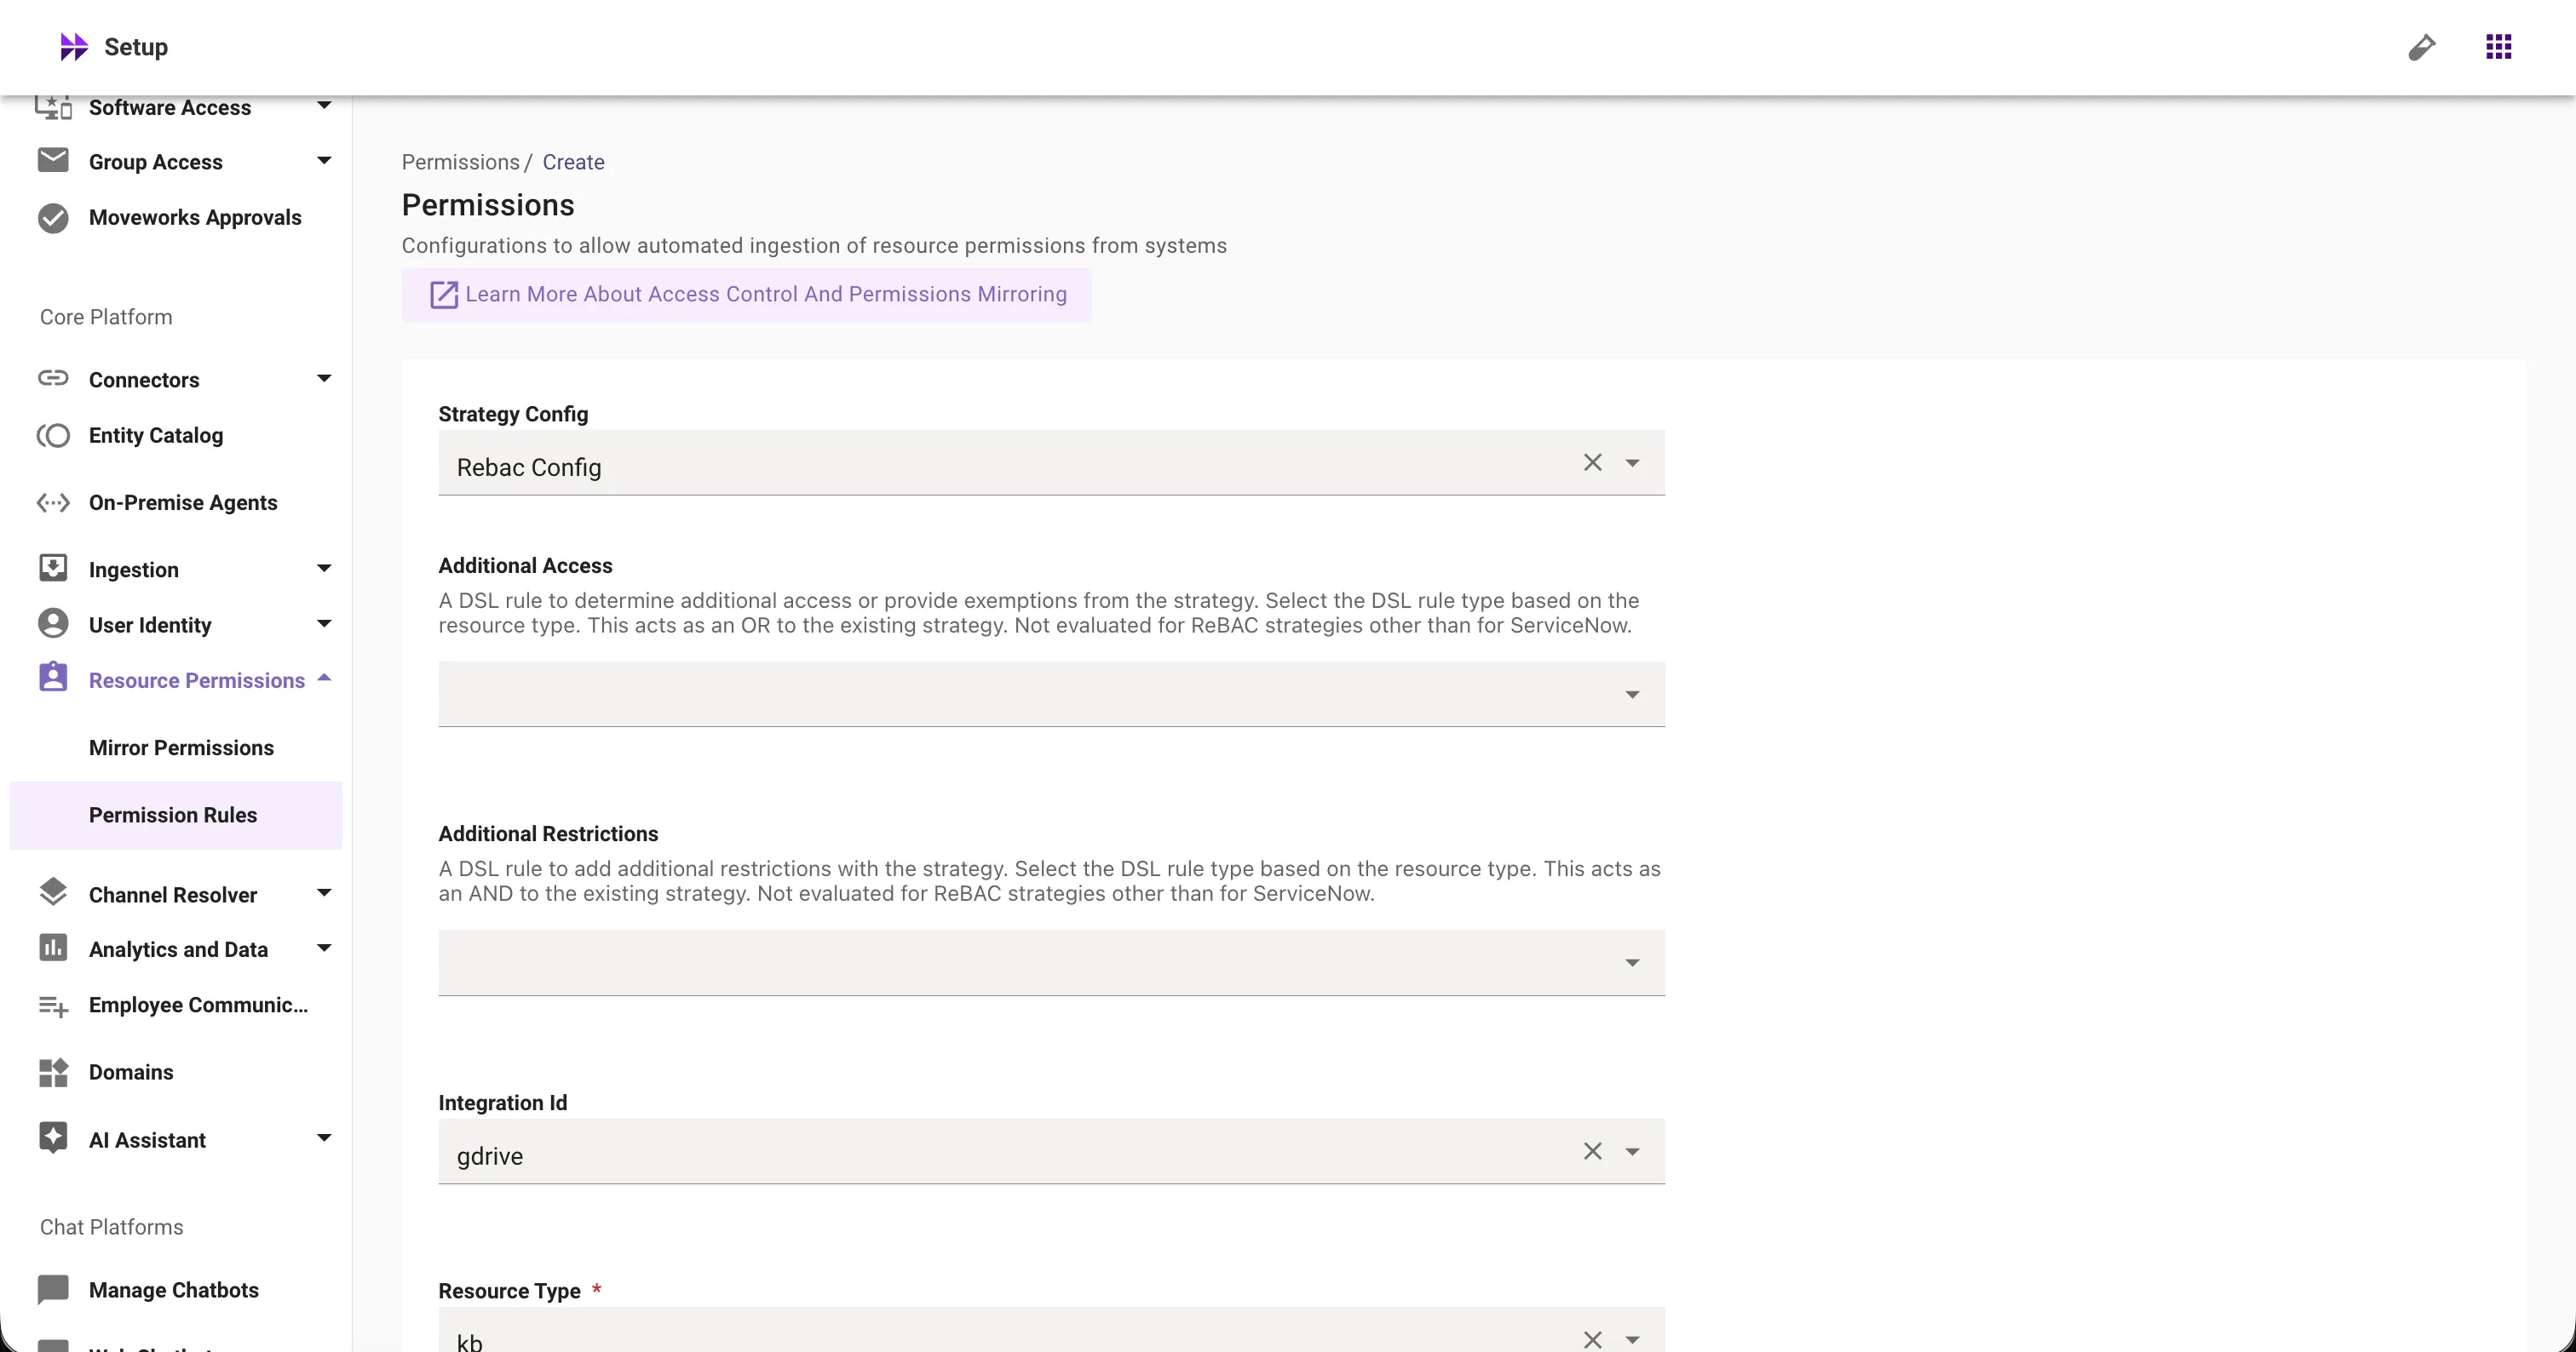Screen dimensions: 2576x1352
Task: Open the apps grid icon
Action: click(x=2498, y=47)
